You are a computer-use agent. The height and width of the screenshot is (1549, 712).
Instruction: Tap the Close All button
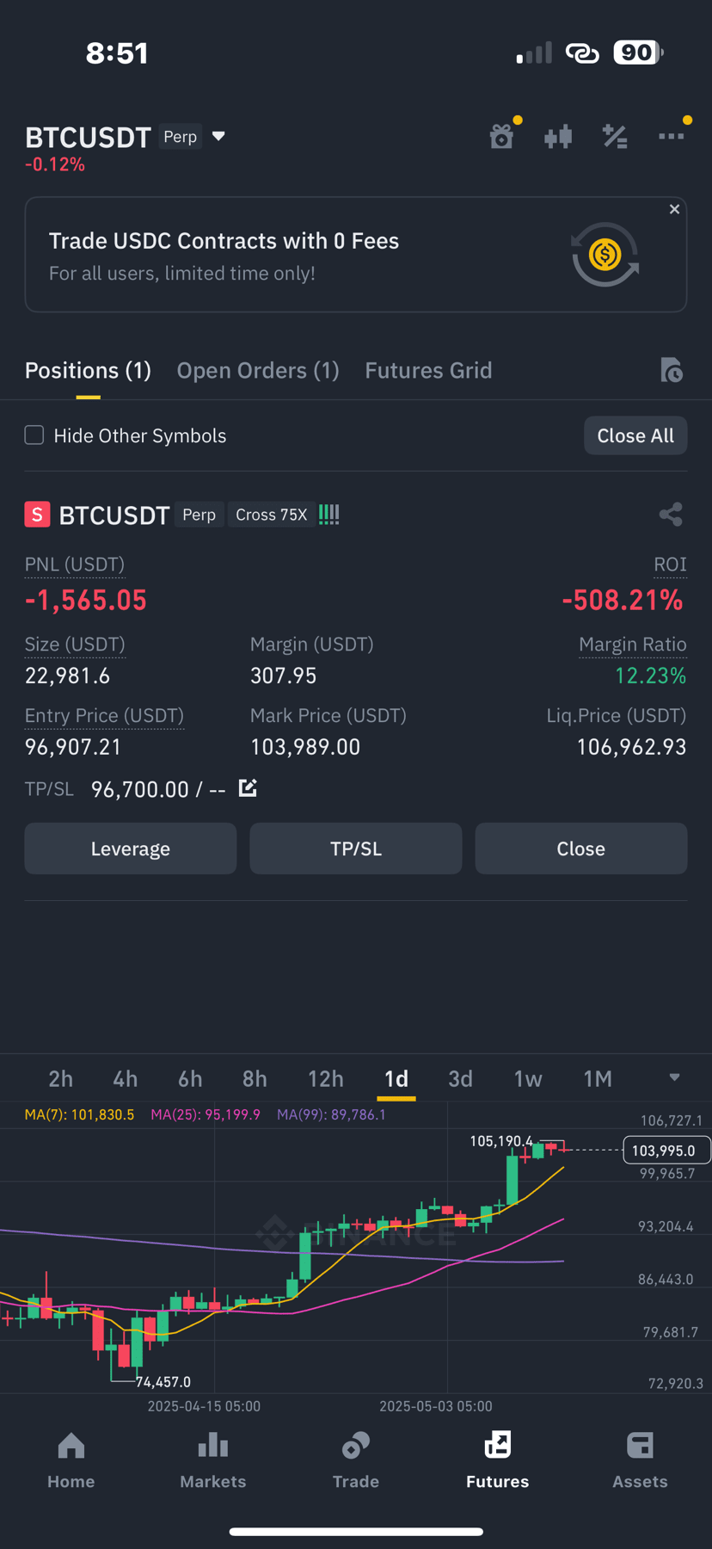coord(635,435)
